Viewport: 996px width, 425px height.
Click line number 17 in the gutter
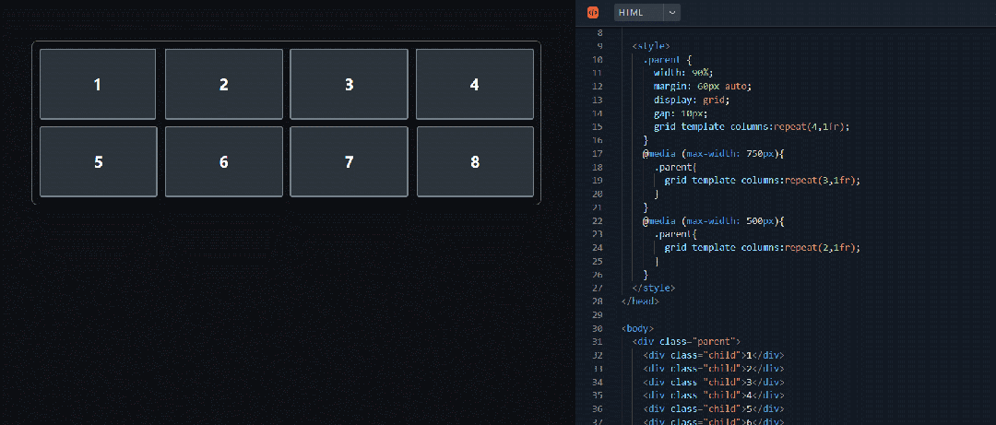pos(597,153)
